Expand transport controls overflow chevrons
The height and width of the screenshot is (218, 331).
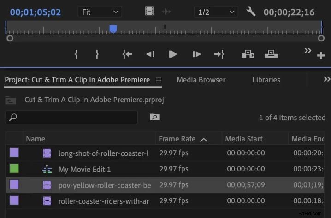pyautogui.click(x=308, y=51)
